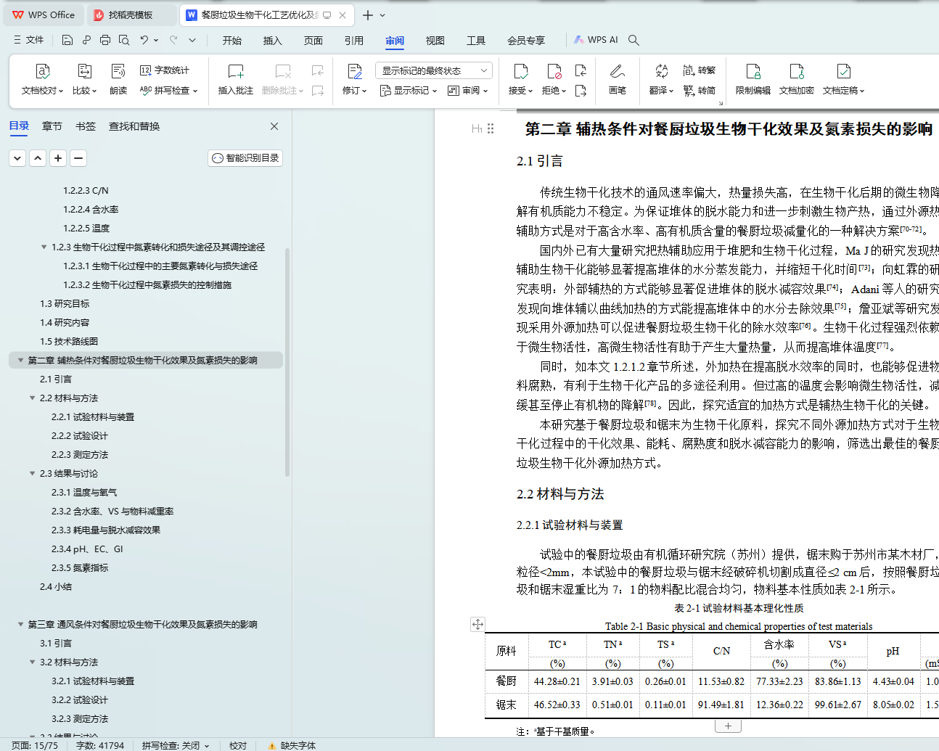Collapse the 2.3 结果与讨论 outline triangle

pos(33,474)
